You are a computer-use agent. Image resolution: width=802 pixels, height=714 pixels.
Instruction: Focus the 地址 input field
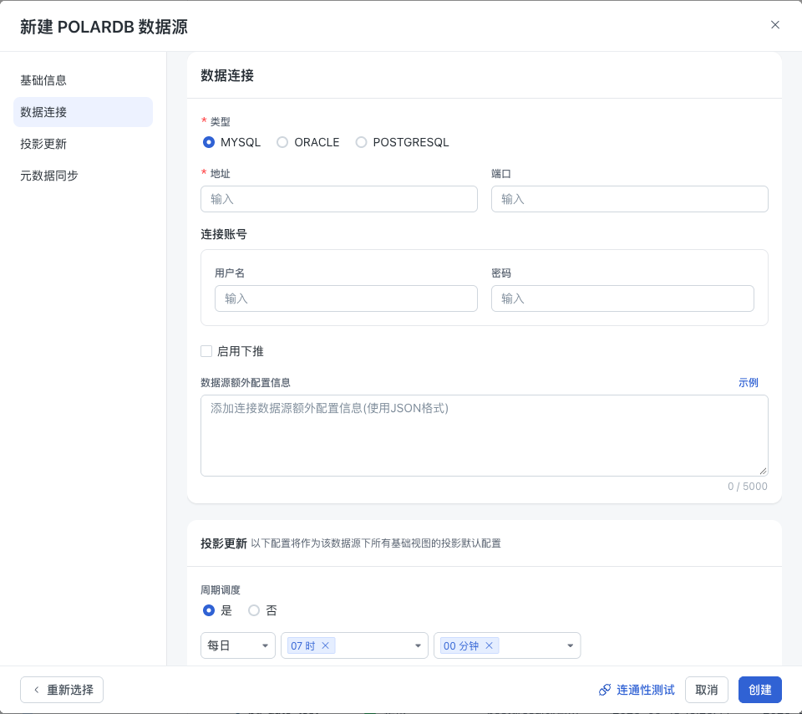click(x=339, y=199)
